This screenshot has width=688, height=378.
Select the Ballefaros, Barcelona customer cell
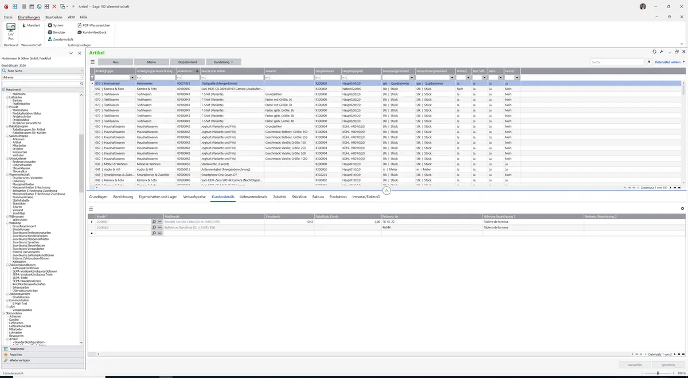point(214,227)
